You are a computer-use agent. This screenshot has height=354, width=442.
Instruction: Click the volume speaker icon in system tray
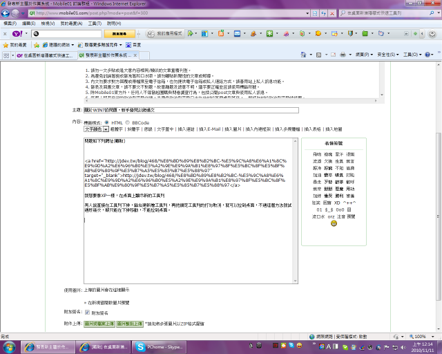tap(403, 347)
